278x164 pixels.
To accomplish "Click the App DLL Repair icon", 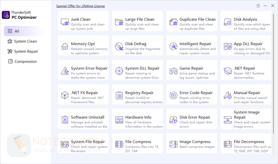I will click(228, 46).
